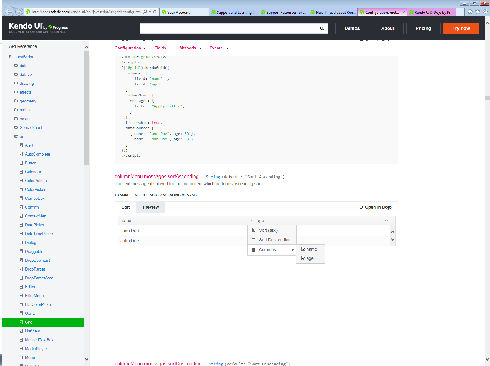Open the ListView tree item
This screenshot has height=366, width=490.
(32, 331)
